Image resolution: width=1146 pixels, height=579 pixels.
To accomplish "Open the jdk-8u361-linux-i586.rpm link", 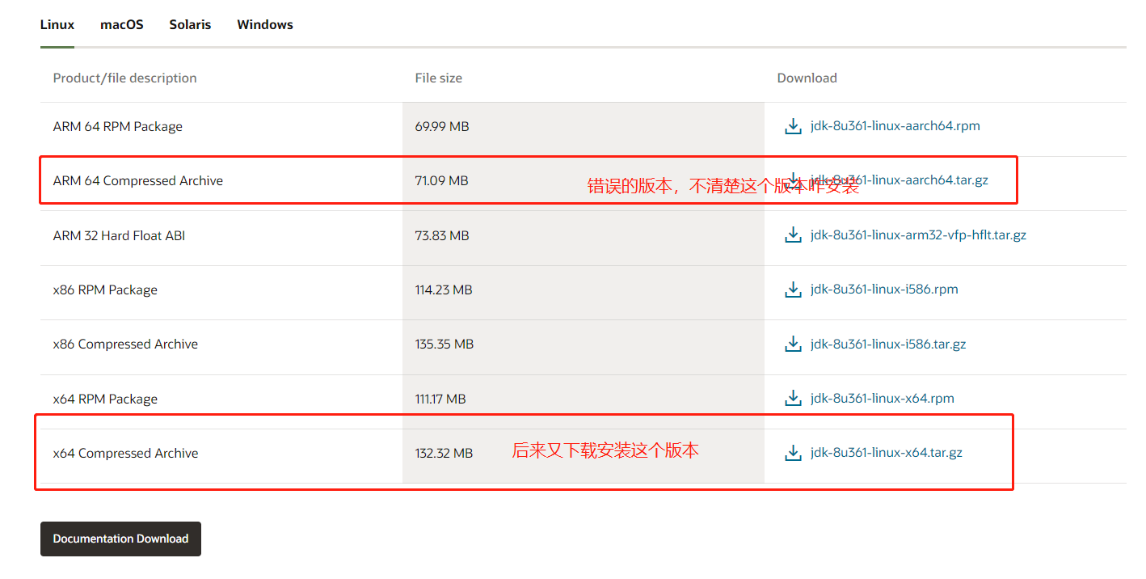I will [x=885, y=289].
